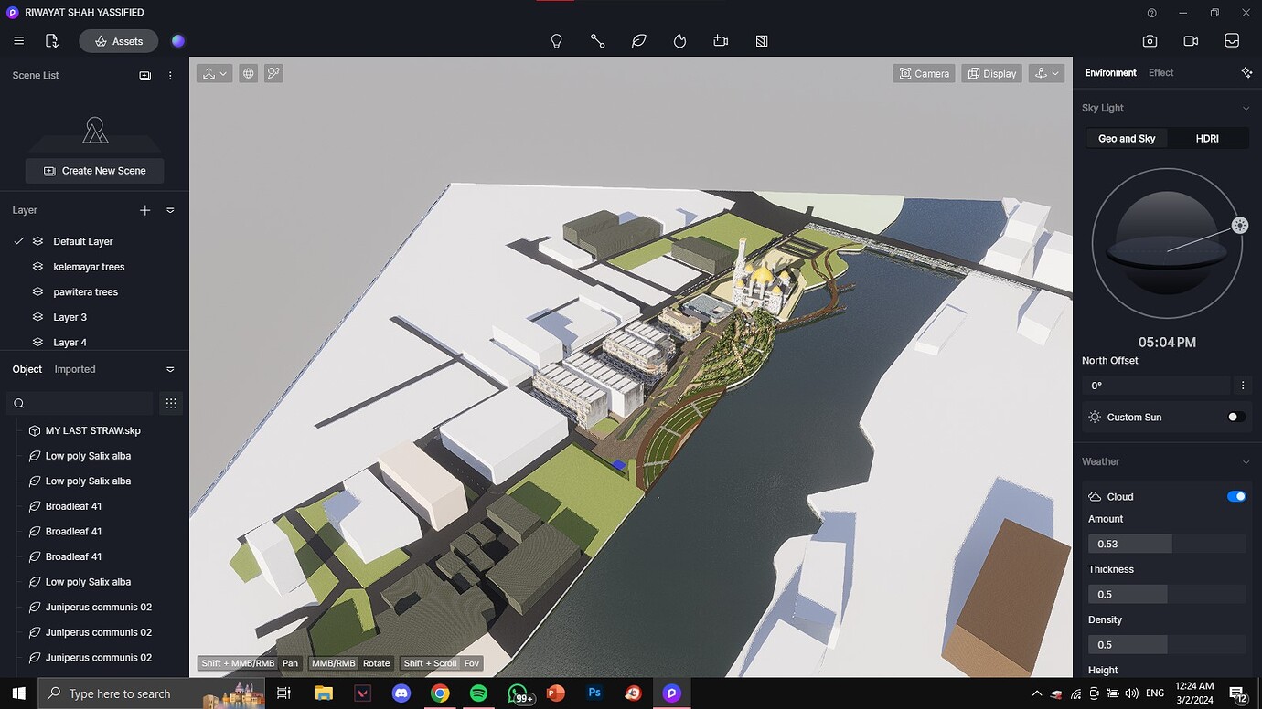Click the add camera keyframe icon

(720, 40)
